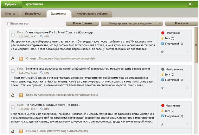This screenshot has height=135, width=199.
Task: Click the tag icon next to Теги on first post
Action: [163, 38]
